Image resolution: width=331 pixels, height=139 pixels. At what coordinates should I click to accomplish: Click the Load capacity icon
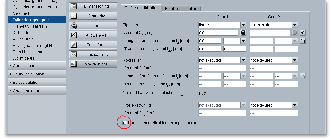pos(74,54)
